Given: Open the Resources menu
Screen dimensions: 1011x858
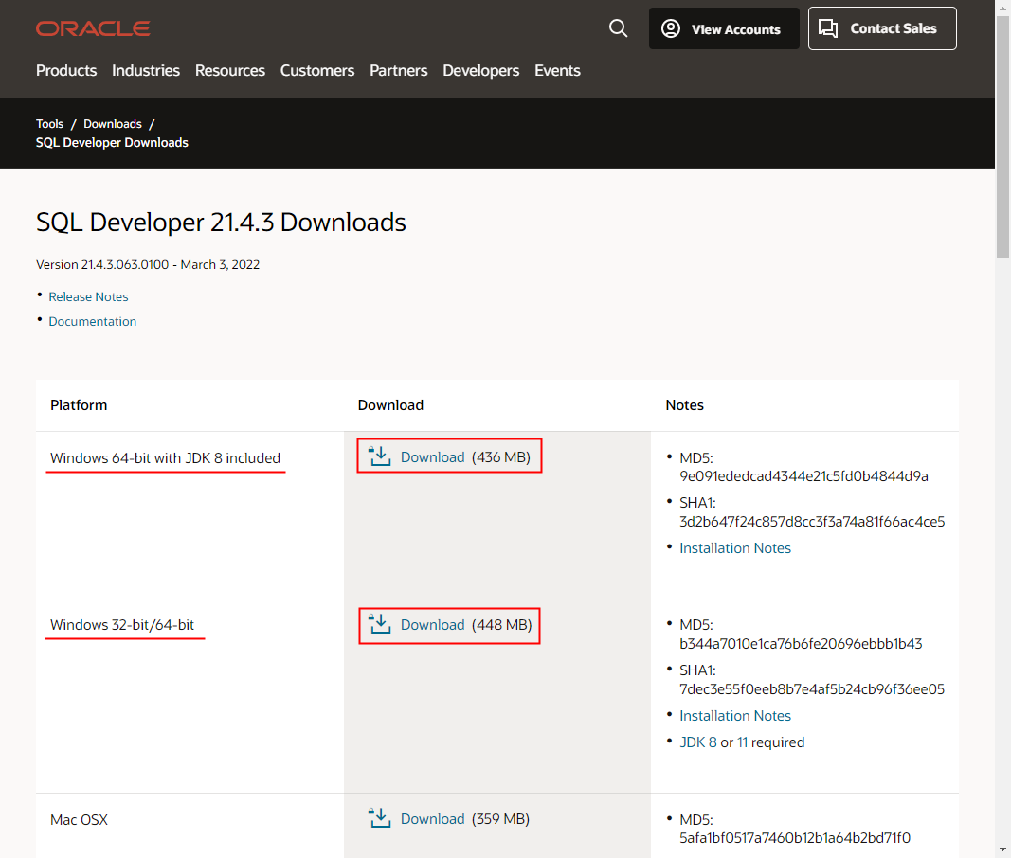Looking at the screenshot, I should 229,70.
